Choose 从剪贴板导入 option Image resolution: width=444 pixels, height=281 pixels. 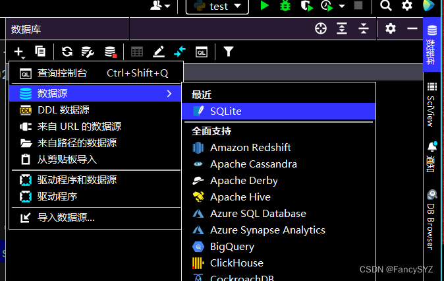(x=95, y=160)
